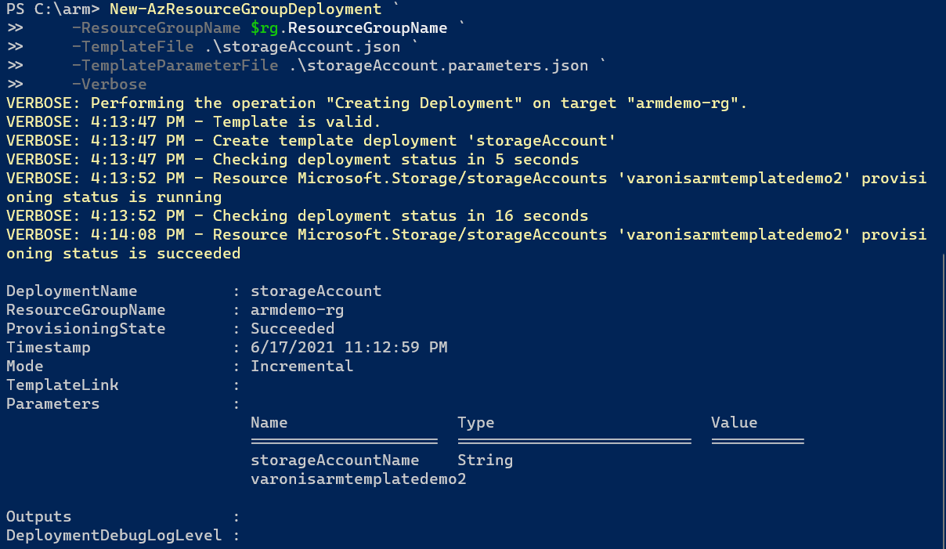Click the Mode value Incremental
The image size is (946, 549).
click(x=301, y=367)
